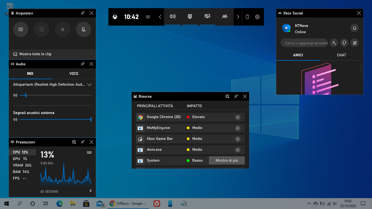Click Mostra di più for the System process

click(x=227, y=160)
